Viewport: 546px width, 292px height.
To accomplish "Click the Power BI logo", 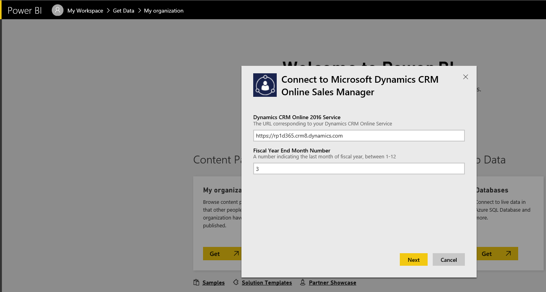I will [24, 11].
